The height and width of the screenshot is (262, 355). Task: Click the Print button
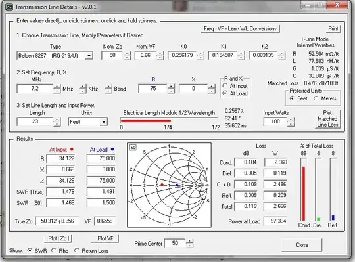(333, 29)
